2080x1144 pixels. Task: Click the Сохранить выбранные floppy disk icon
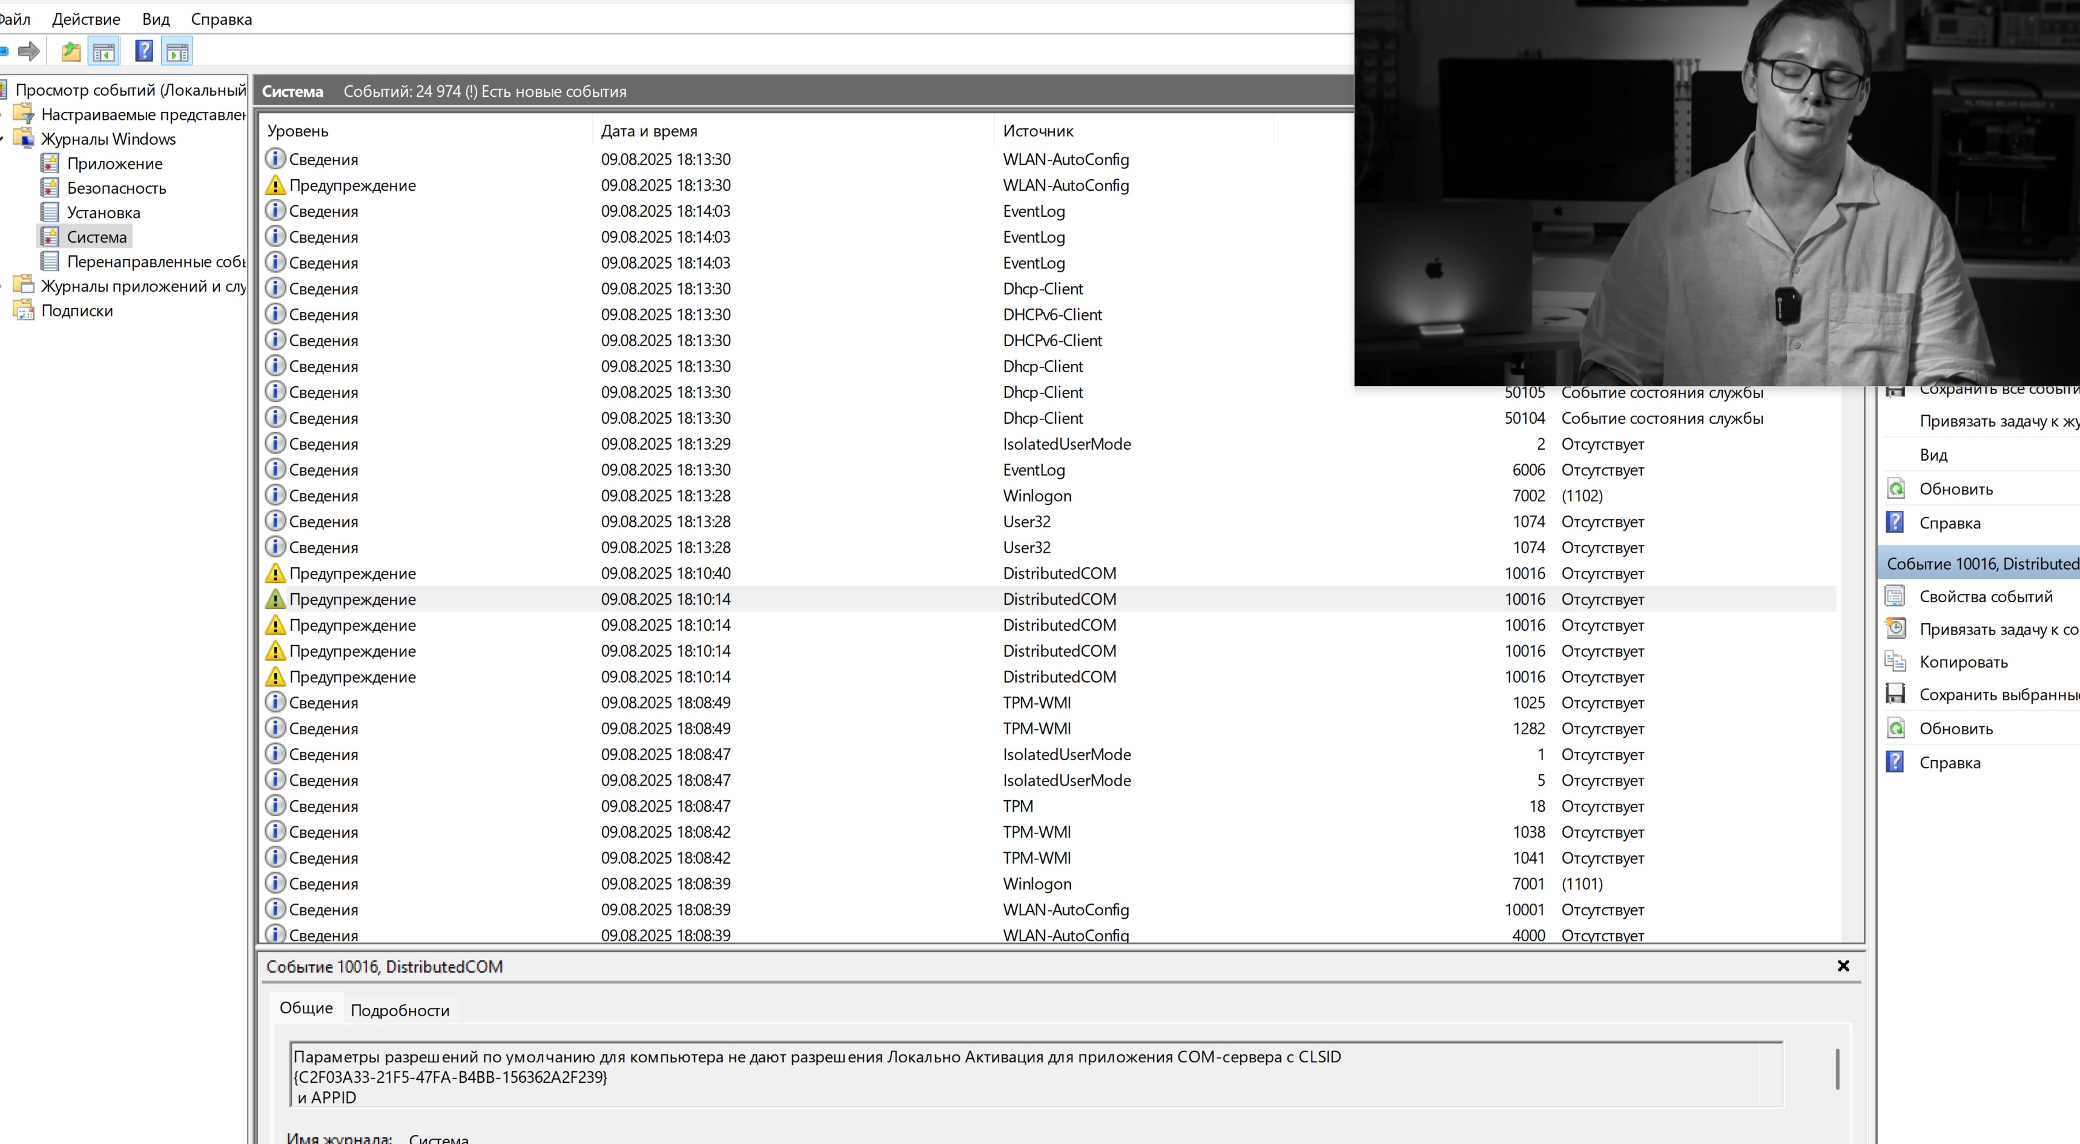[1895, 694]
